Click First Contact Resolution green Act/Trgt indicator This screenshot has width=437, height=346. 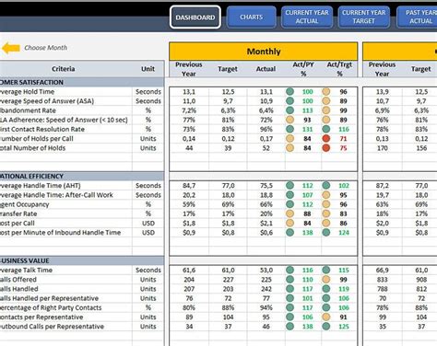coord(326,129)
